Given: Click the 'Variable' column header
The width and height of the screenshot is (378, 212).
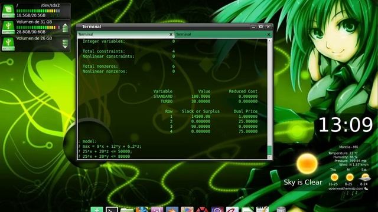Looking at the screenshot, I should [x=163, y=91].
